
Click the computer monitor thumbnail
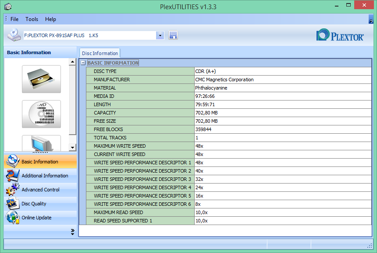[x=41, y=143]
